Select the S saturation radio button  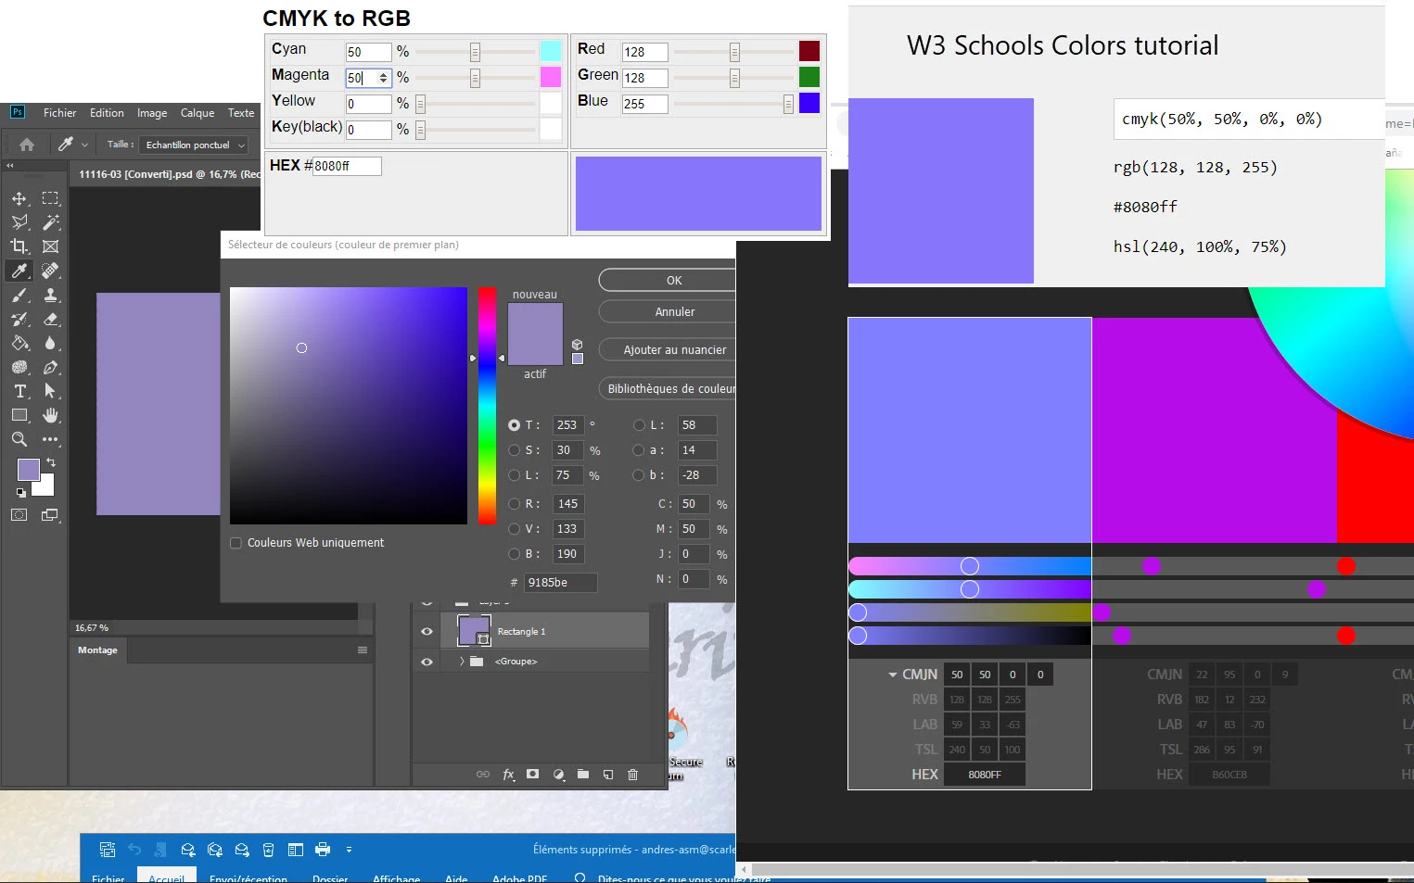click(x=514, y=450)
